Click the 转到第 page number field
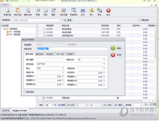The height and width of the screenshot is (121, 159). pyautogui.click(x=137, y=105)
